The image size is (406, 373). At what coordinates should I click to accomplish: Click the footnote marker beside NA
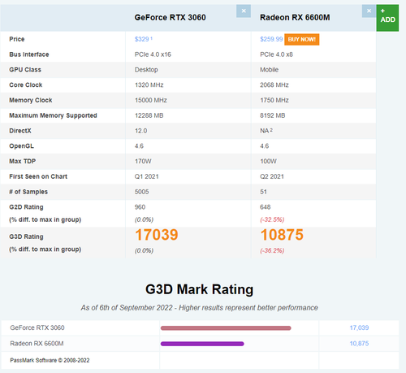[x=271, y=130]
